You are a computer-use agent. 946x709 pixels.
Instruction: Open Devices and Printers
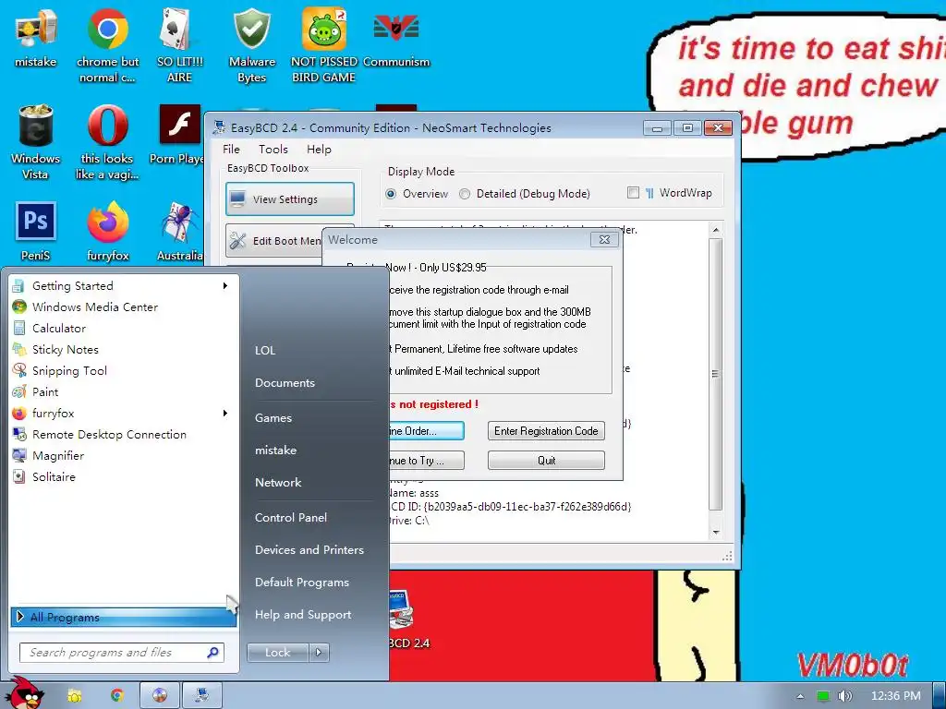tap(309, 550)
